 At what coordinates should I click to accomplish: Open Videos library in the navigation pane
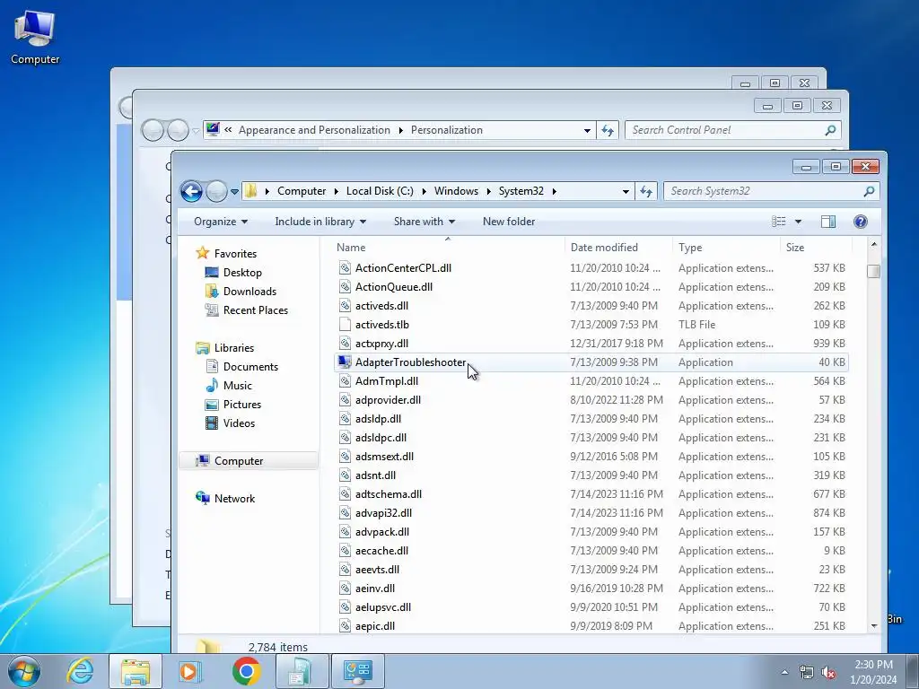[239, 423]
